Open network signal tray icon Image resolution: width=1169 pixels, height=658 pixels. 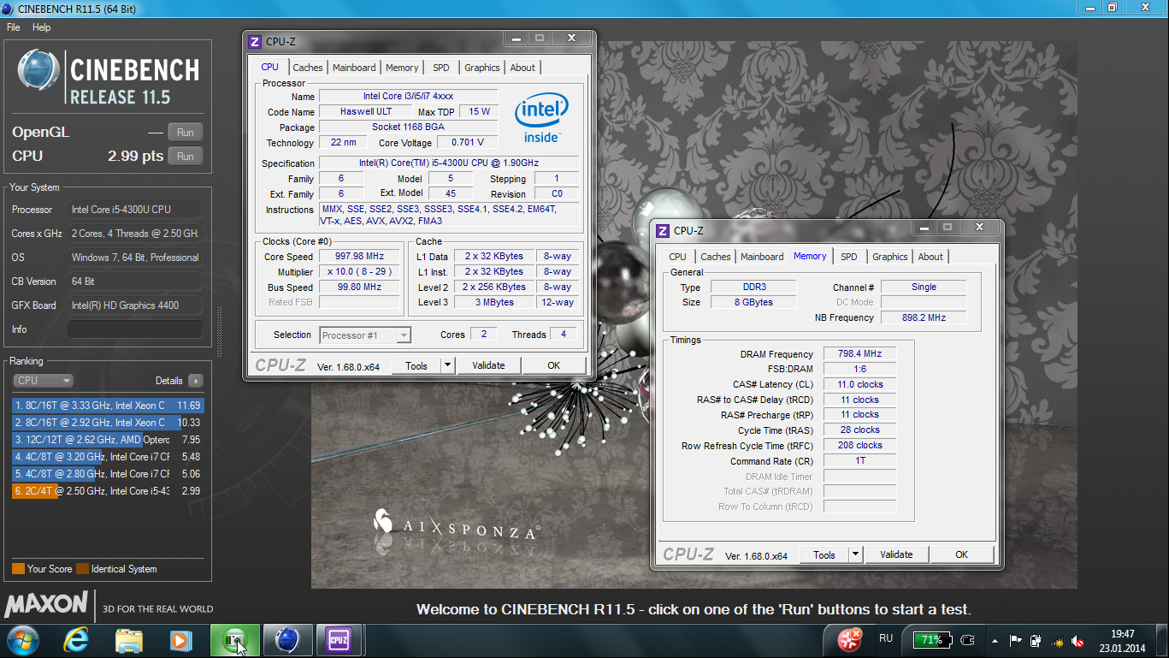(1058, 640)
